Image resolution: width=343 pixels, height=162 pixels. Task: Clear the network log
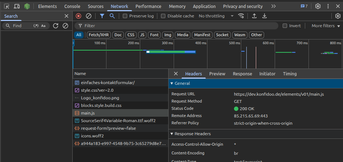[x=88, y=16]
